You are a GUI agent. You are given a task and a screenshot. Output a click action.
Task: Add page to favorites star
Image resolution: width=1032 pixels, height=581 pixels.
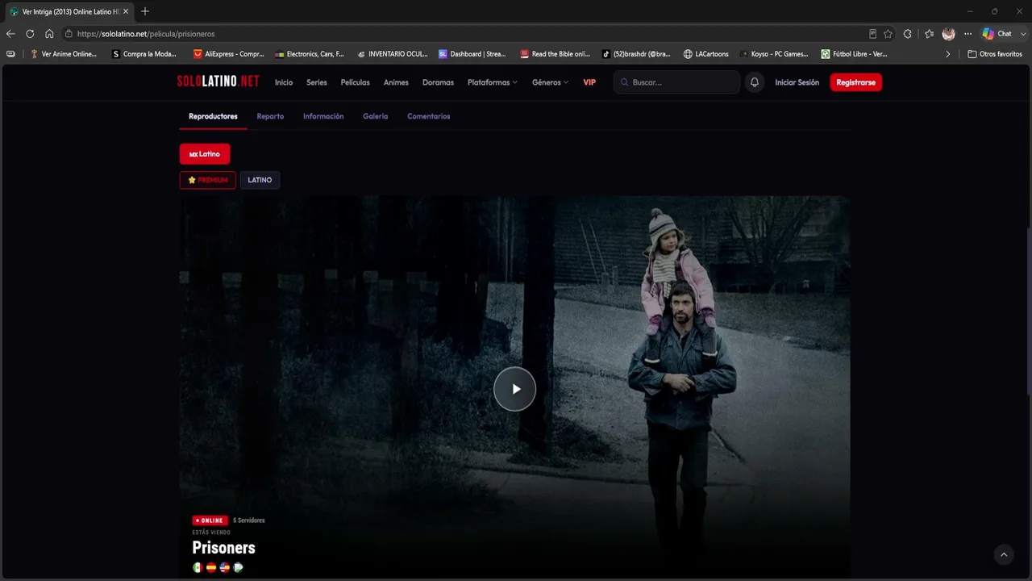888,34
